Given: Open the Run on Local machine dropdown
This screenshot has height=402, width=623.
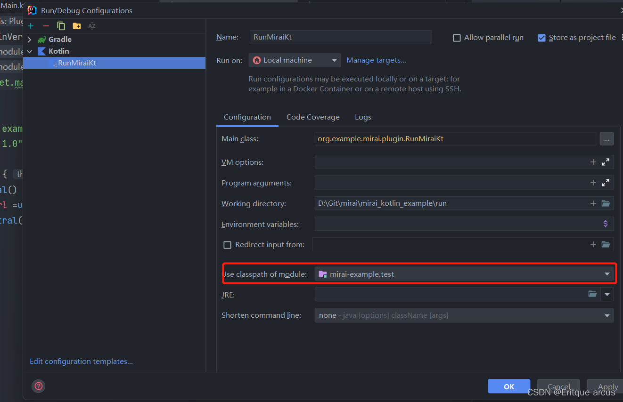Looking at the screenshot, I should pyautogui.click(x=295, y=60).
